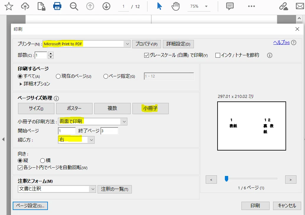The height and width of the screenshot is (215, 305).
Task: Click the preview page slider handle
Action: click(x=226, y=179)
